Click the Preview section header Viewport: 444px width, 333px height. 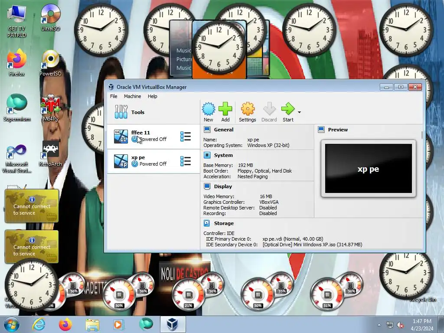point(338,130)
